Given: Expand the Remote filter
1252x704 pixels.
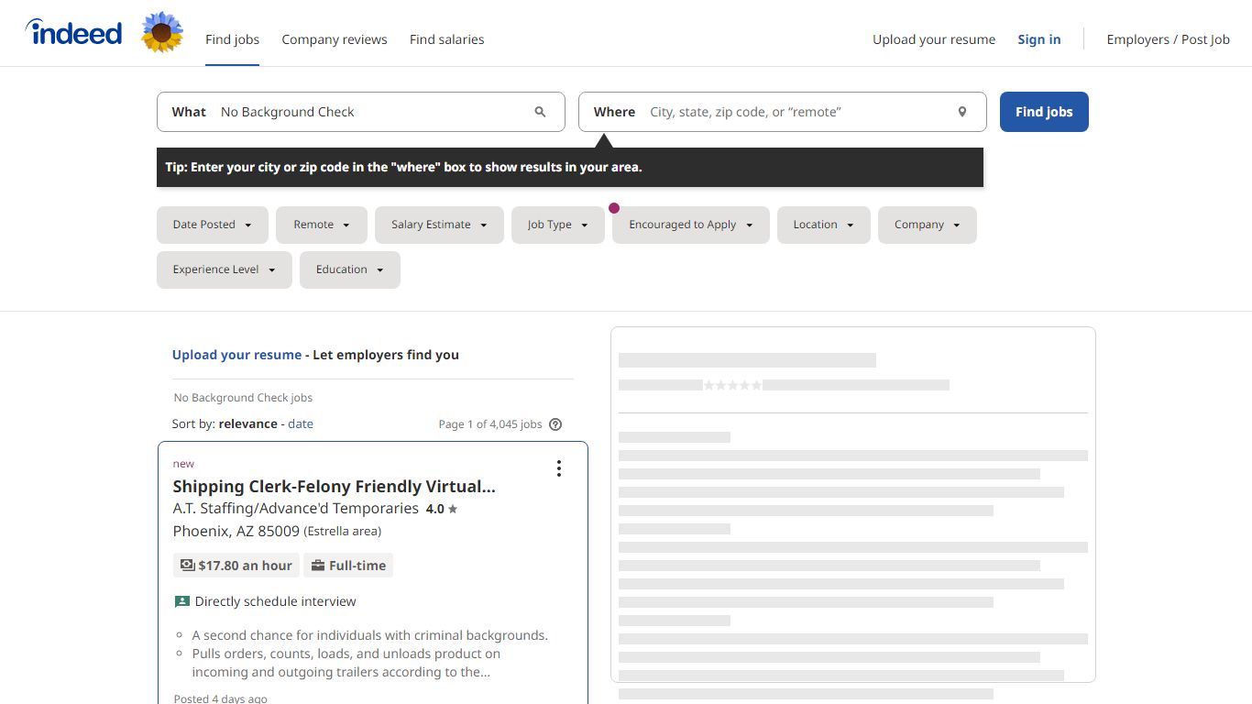Looking at the screenshot, I should [322, 225].
